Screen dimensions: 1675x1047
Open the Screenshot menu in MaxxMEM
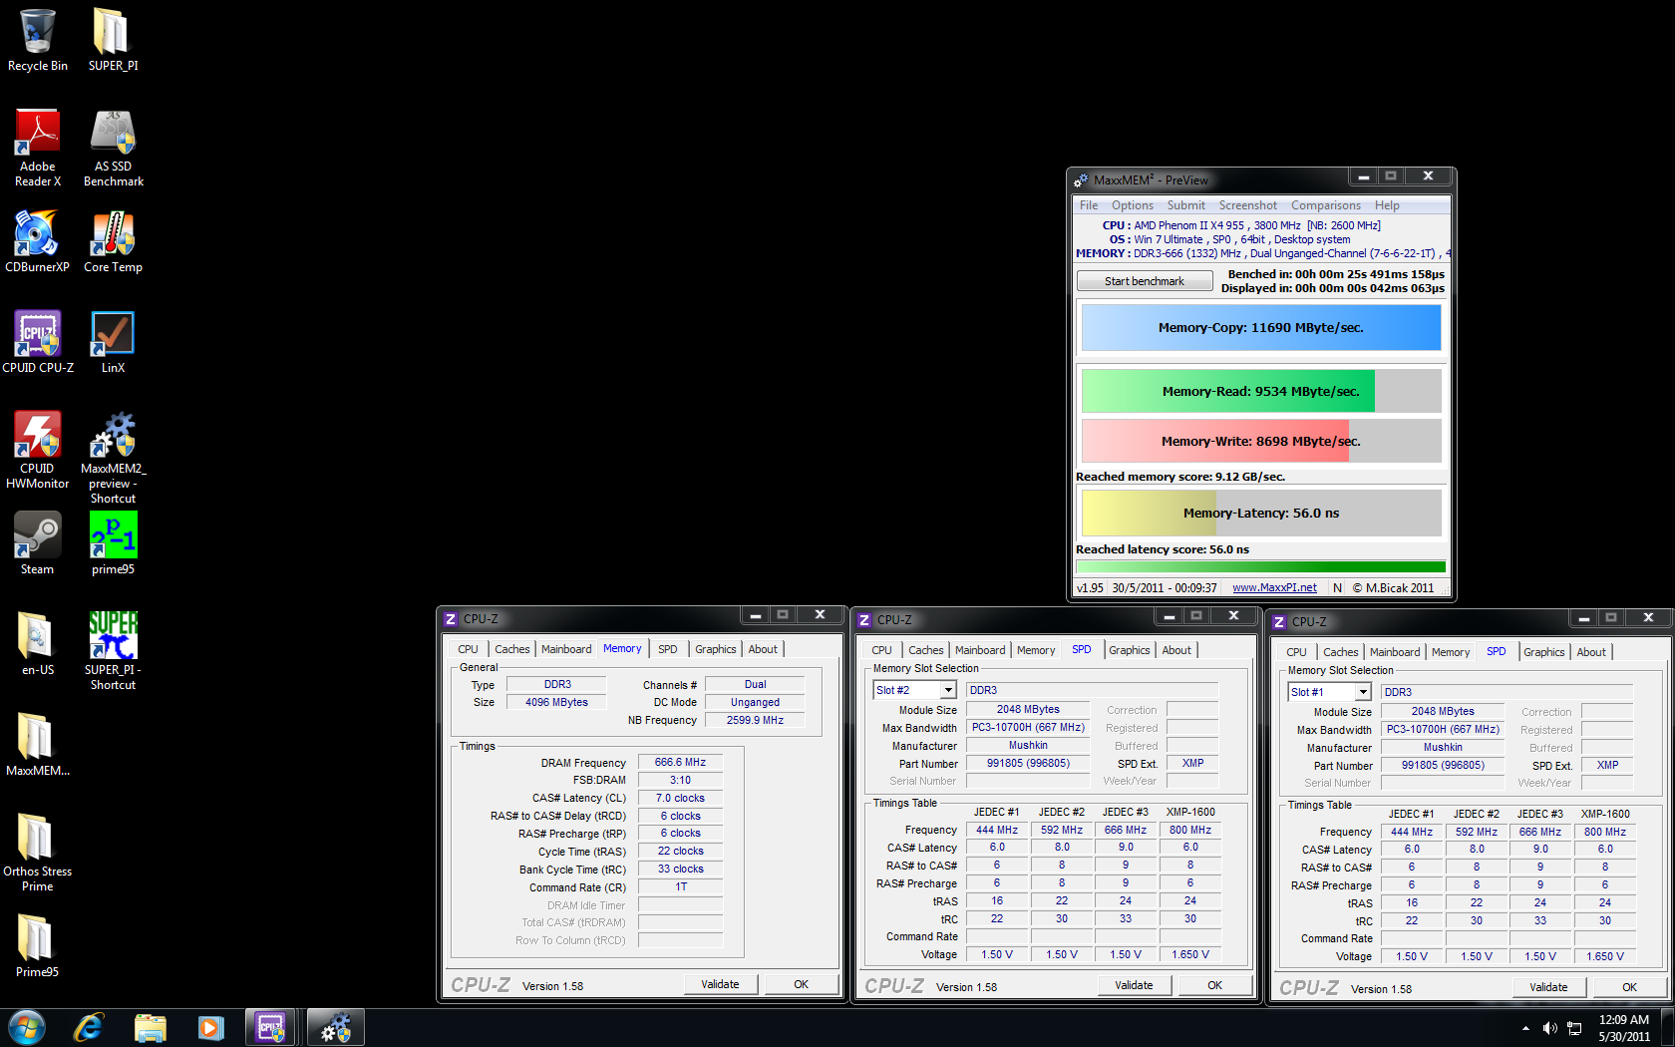[x=1247, y=205]
